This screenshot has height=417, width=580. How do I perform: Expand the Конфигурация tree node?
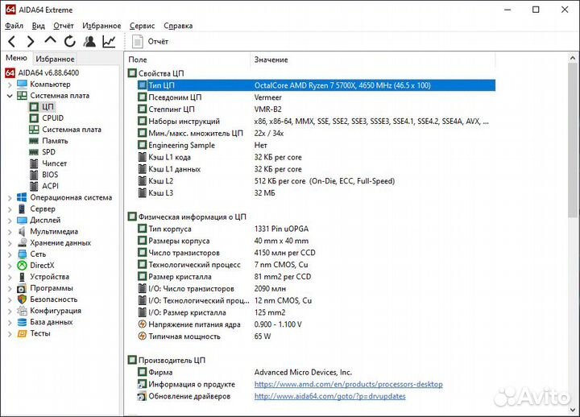10,311
